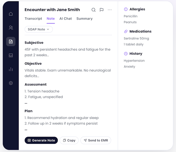Open the three-dot more options menu
This screenshot has width=176, height=152.
coord(110,10)
